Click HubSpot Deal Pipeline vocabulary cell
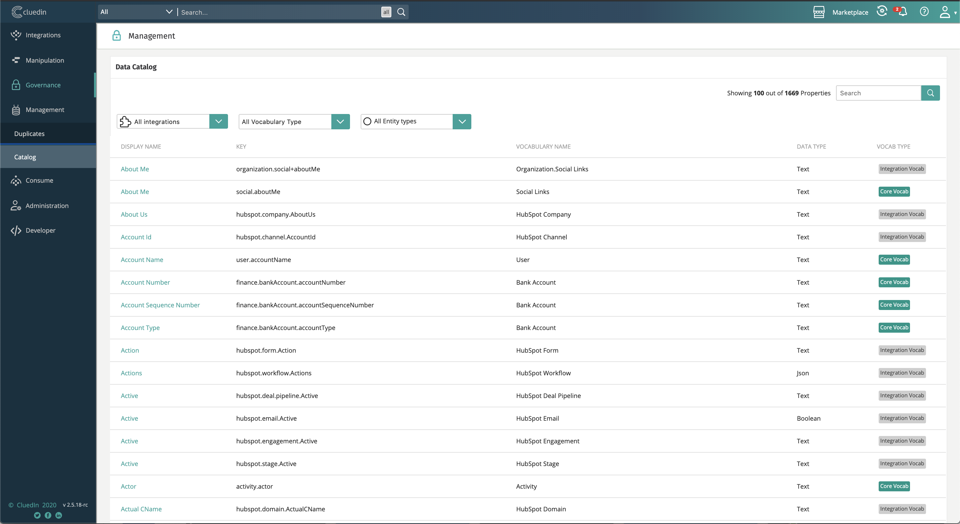The height and width of the screenshot is (524, 960). [x=548, y=396]
